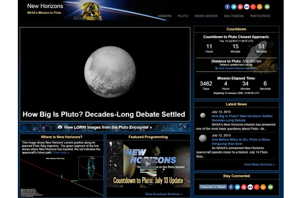Screen dimensions: 302x198
Task: Open the July 13 news Pluto thumbnail
Action: 202,115
